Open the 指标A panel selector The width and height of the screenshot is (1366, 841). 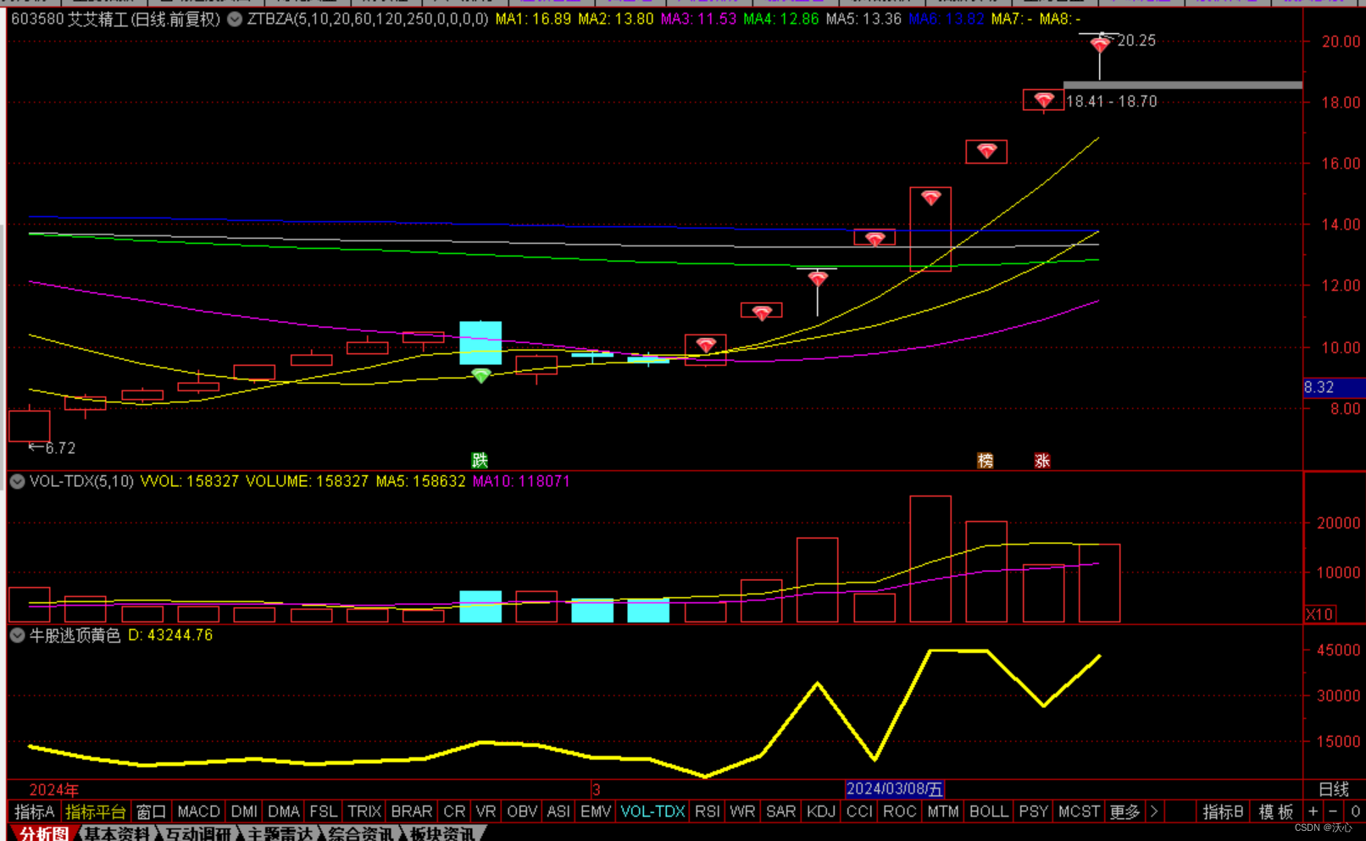[x=34, y=811]
